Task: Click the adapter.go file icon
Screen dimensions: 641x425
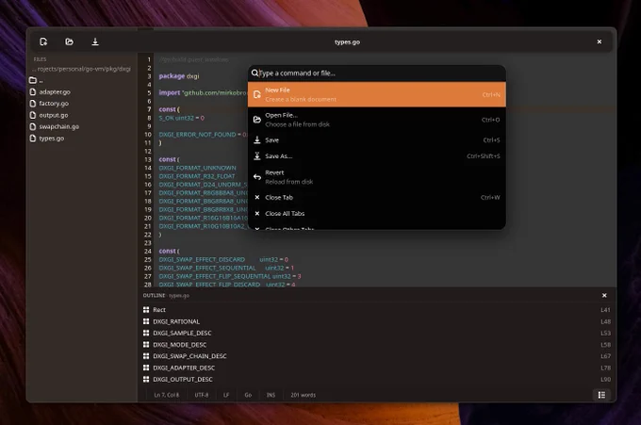Action: (x=33, y=92)
